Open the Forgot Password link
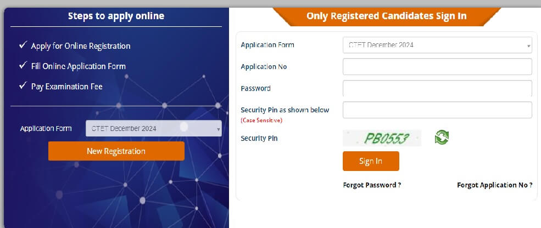The image size is (541, 228). click(372, 185)
